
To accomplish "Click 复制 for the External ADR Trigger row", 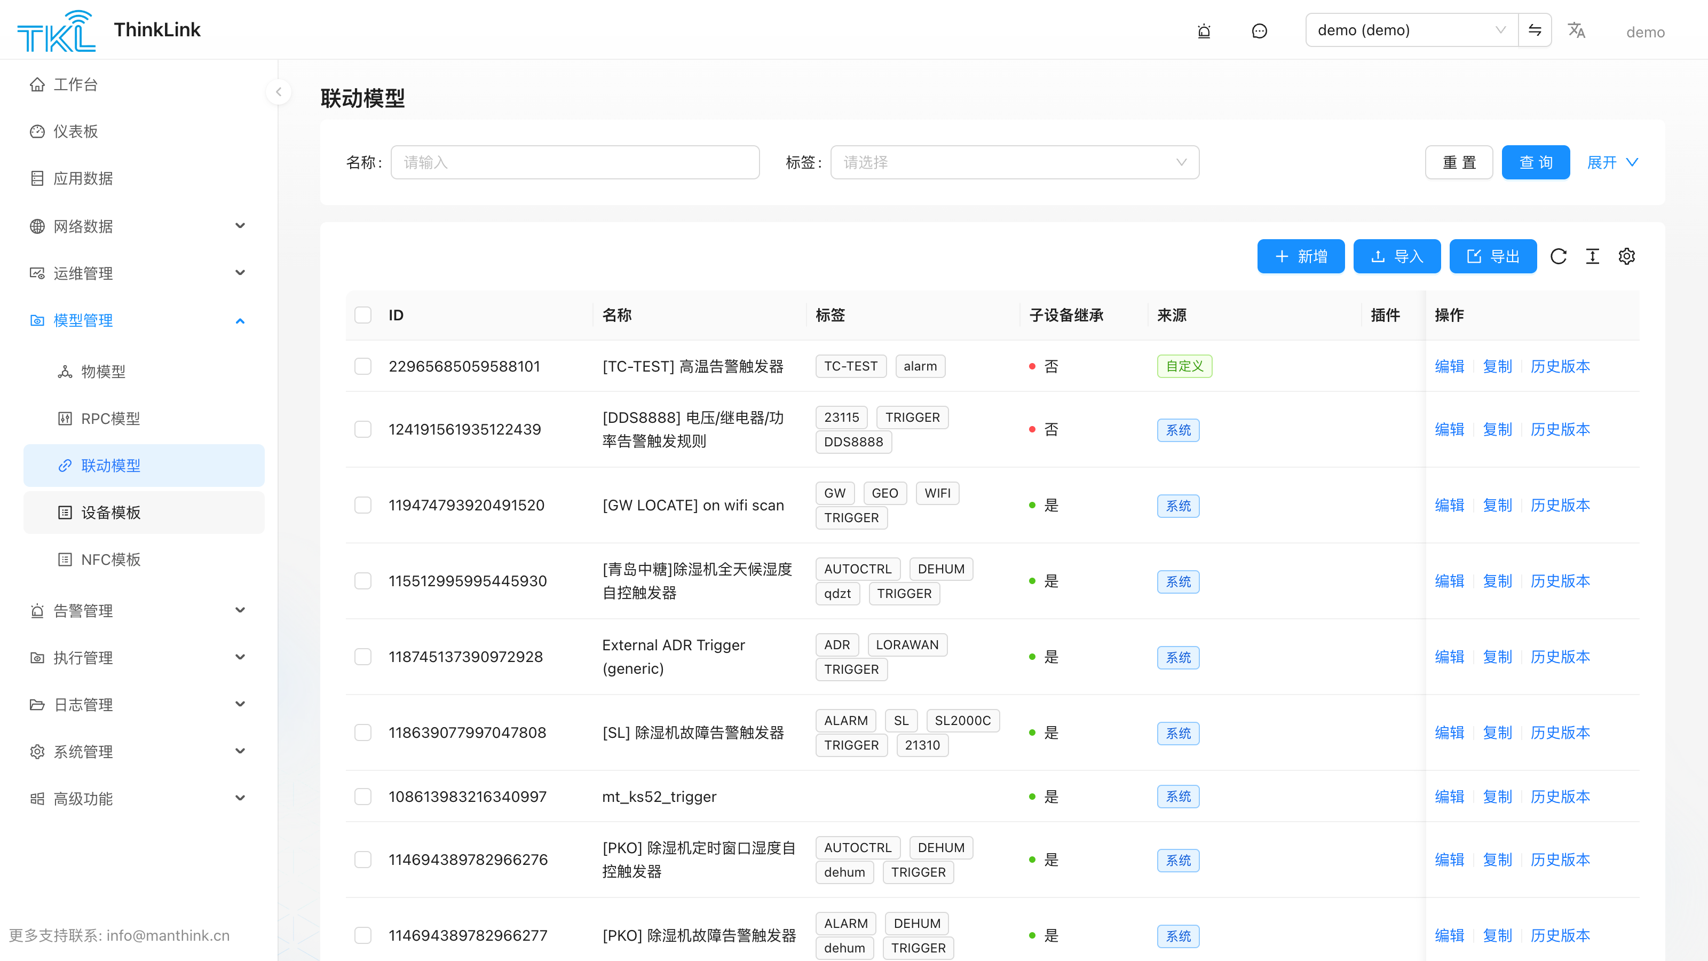I will tap(1497, 657).
